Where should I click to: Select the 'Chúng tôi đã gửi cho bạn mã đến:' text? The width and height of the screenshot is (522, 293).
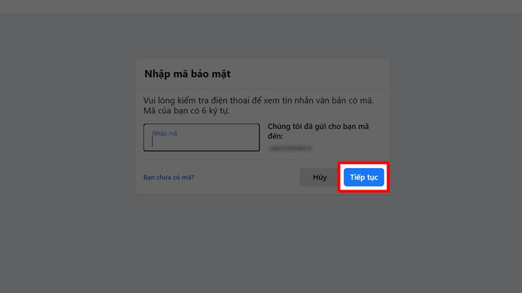coord(318,131)
